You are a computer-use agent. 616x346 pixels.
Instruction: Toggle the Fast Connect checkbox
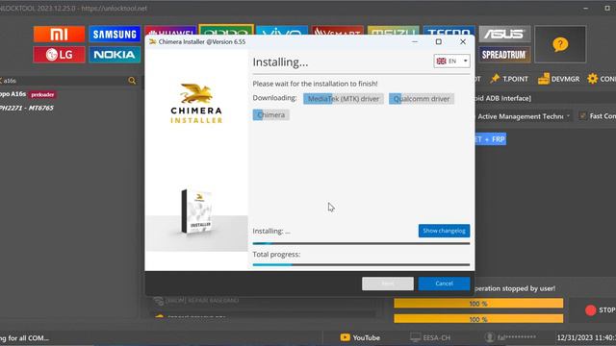point(582,115)
